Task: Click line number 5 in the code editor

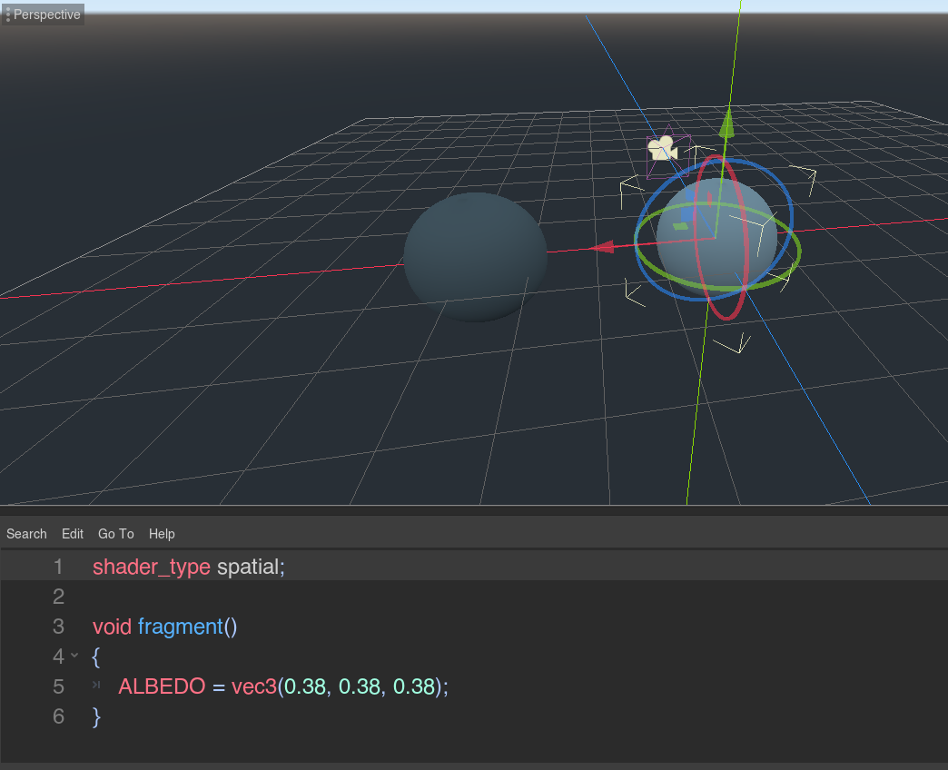Action: [x=58, y=687]
